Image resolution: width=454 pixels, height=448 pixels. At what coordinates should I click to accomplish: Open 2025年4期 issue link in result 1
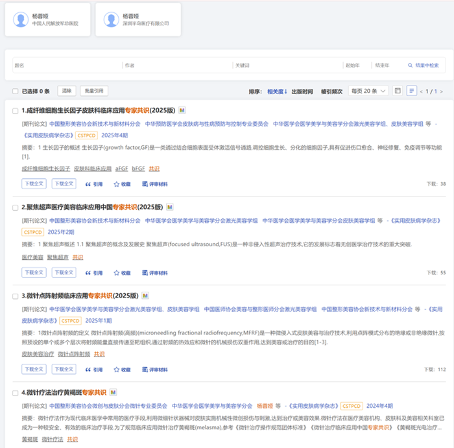tap(114, 135)
